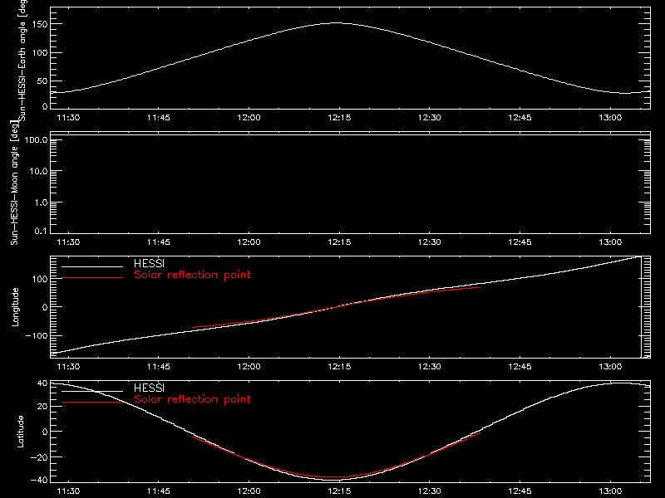Click 1.0 tick on Moon angle plot
The width and height of the screenshot is (665, 498).
coord(41,203)
